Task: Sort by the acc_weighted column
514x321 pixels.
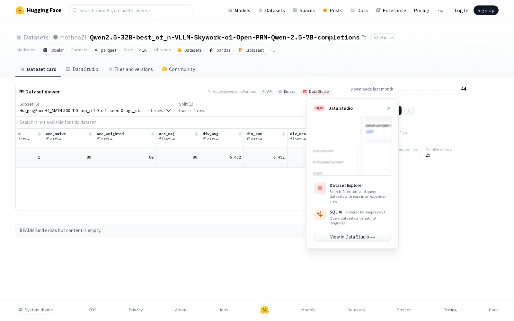Action: pos(153,134)
